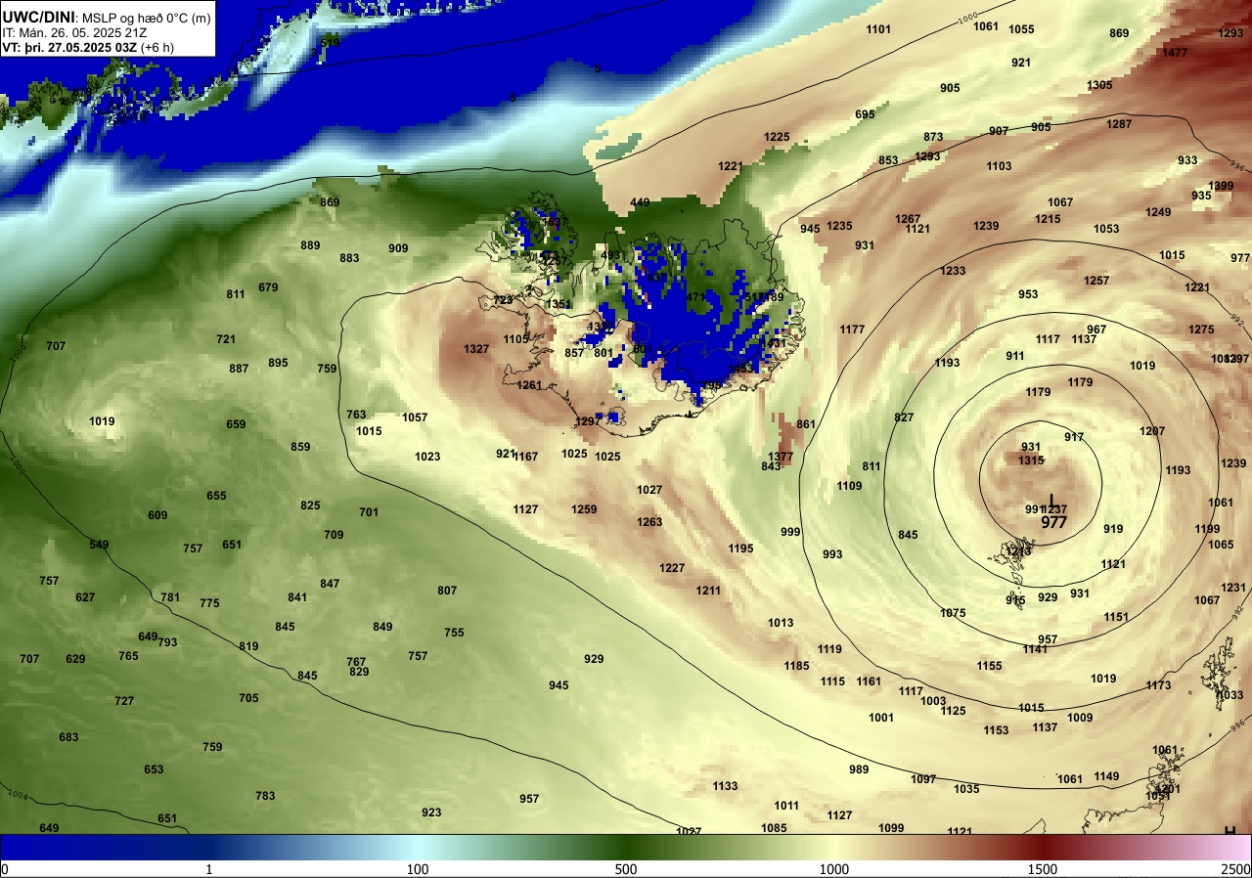Click the 1101 height value
The image size is (1252, 878).
[x=878, y=29]
